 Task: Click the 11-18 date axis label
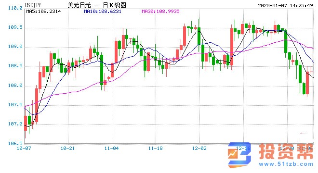point(156,148)
